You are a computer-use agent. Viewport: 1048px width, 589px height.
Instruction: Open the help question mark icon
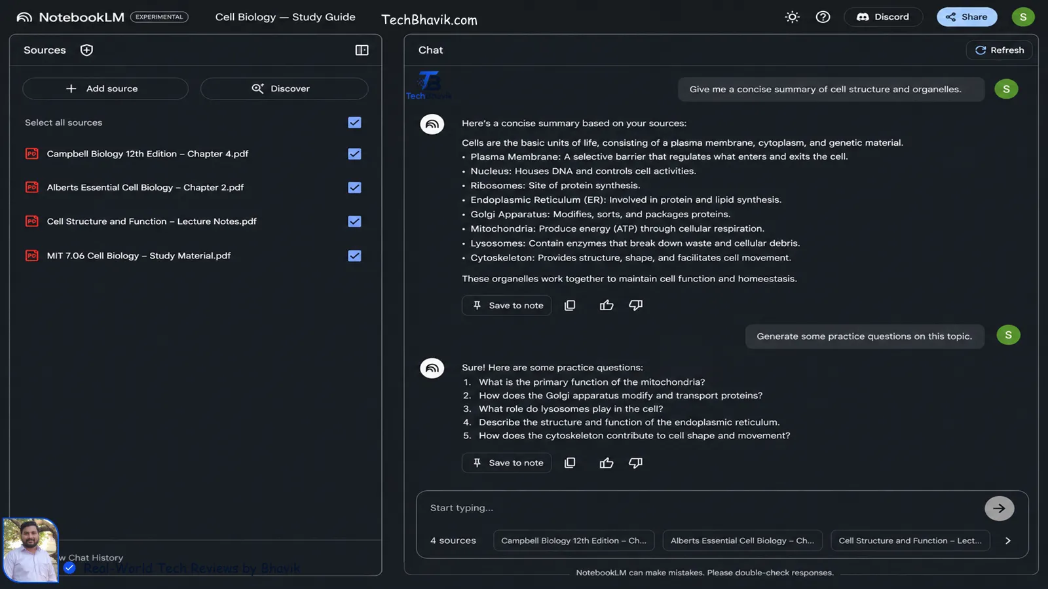[823, 17]
